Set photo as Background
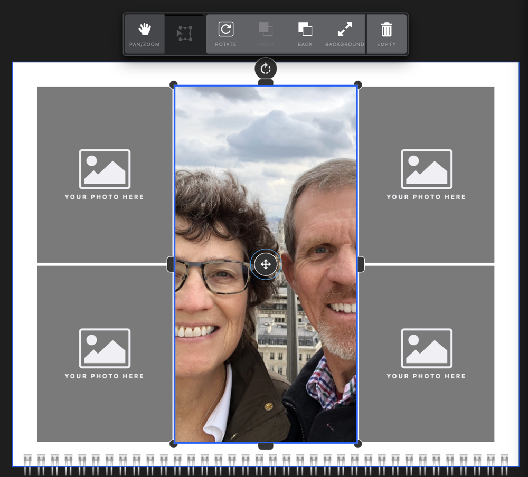Screen dimensions: 528x477 (x=344, y=34)
